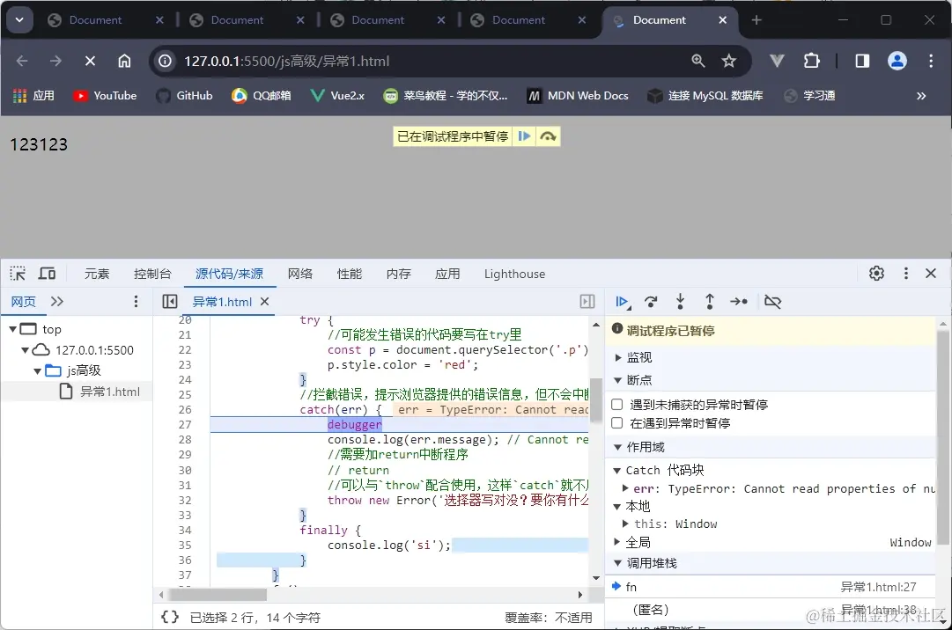Enable pause on uncaught exceptions checkbox
This screenshot has height=630, width=952.
(x=616, y=405)
